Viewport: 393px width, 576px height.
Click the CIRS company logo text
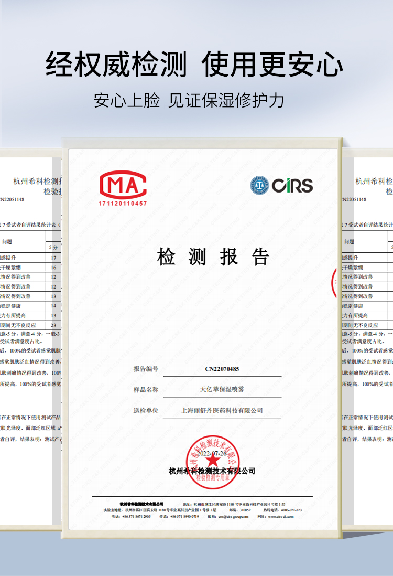click(292, 186)
